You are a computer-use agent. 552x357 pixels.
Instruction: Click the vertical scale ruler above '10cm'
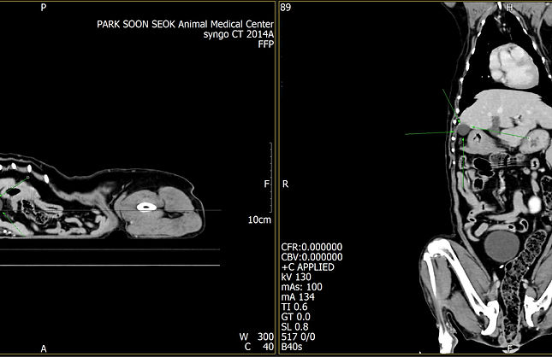270,178
